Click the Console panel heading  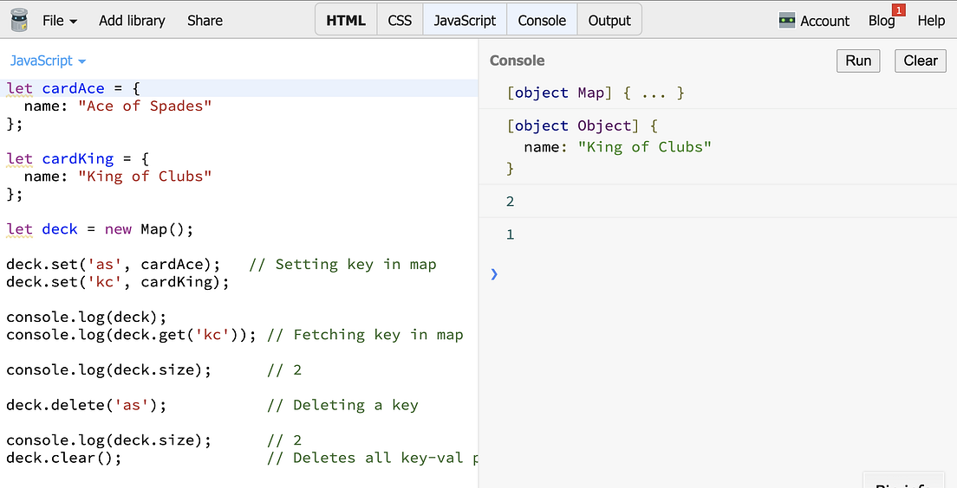pyautogui.click(x=517, y=61)
